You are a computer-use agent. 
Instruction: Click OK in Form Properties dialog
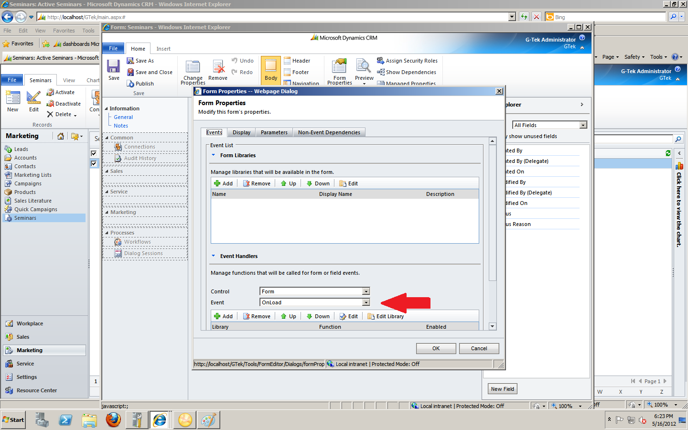pos(436,348)
